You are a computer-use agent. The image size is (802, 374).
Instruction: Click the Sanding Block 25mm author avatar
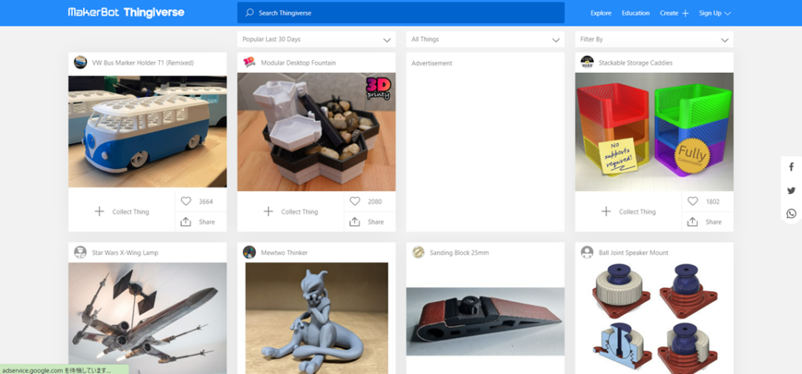point(418,253)
